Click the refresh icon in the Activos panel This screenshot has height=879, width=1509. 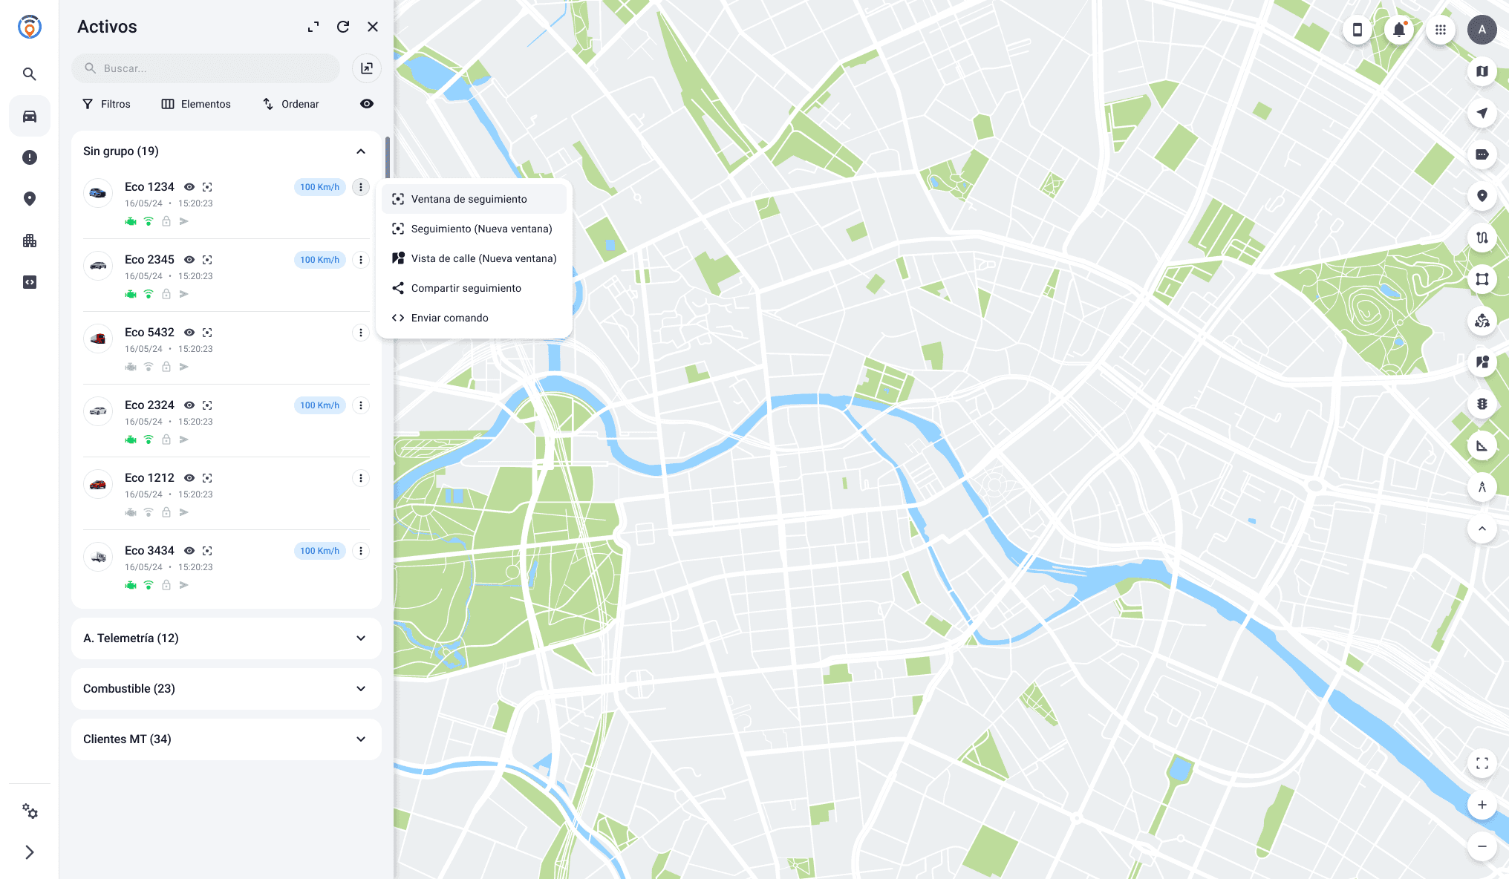(343, 27)
